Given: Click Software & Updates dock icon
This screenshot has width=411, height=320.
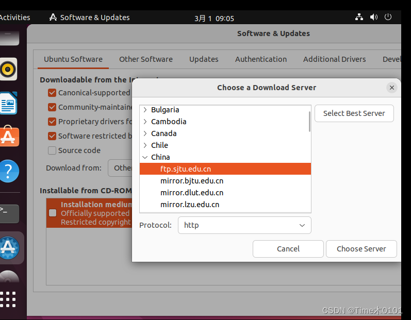Looking at the screenshot, I should point(9,248).
